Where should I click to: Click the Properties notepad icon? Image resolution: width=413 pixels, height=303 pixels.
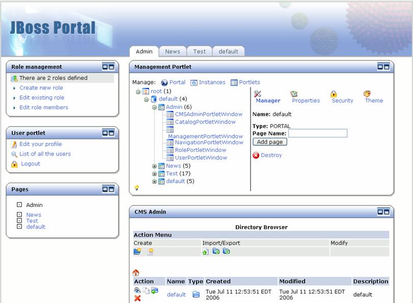coord(294,94)
